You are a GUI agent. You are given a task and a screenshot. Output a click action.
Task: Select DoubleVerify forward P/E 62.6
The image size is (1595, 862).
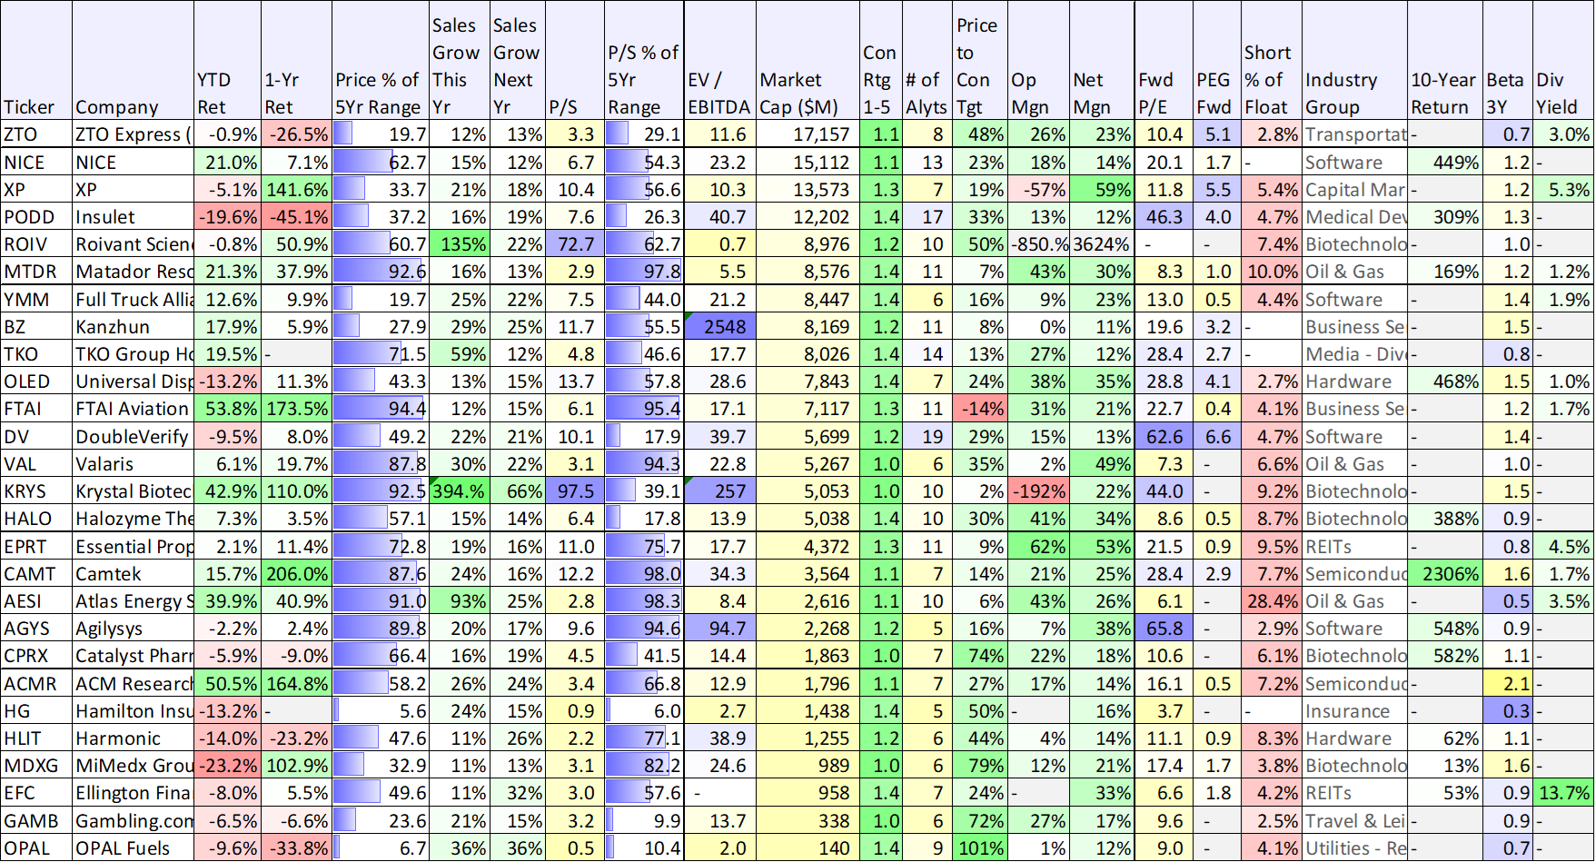pos(1164,437)
